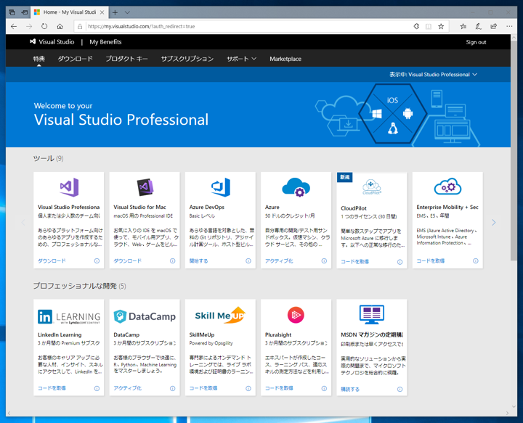Go back using the browser back arrow
This screenshot has height=423, width=523.
[14, 26]
